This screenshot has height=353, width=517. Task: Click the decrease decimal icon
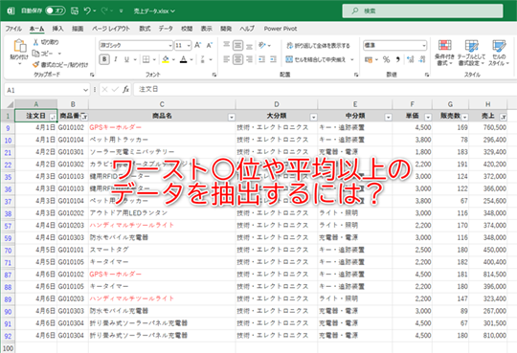[x=422, y=59]
